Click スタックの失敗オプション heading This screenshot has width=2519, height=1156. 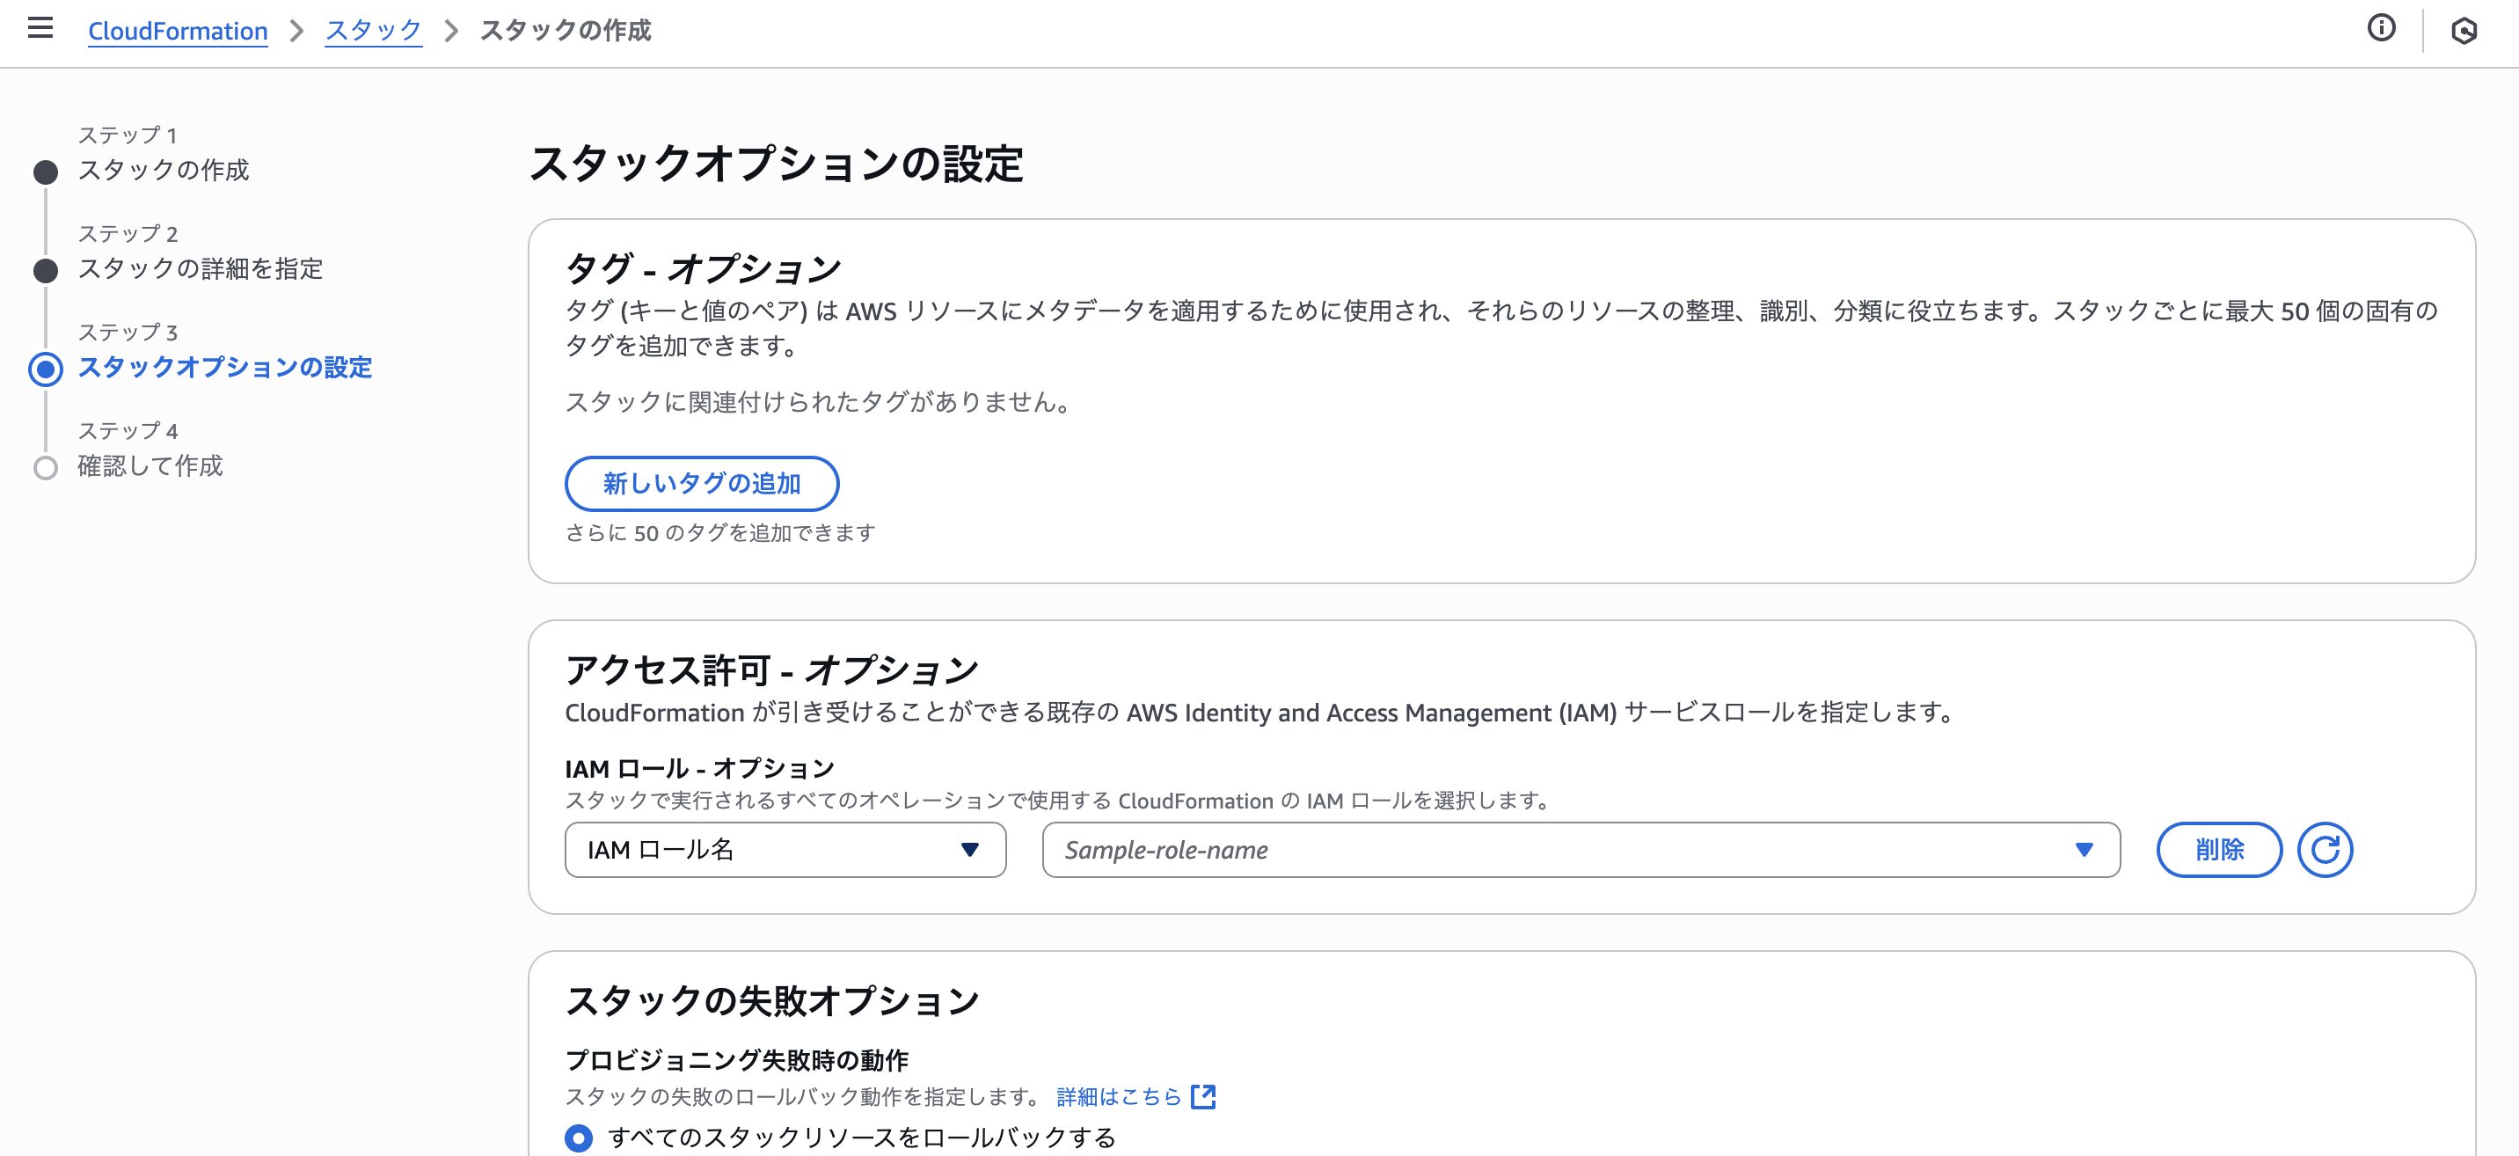pyautogui.click(x=772, y=1000)
